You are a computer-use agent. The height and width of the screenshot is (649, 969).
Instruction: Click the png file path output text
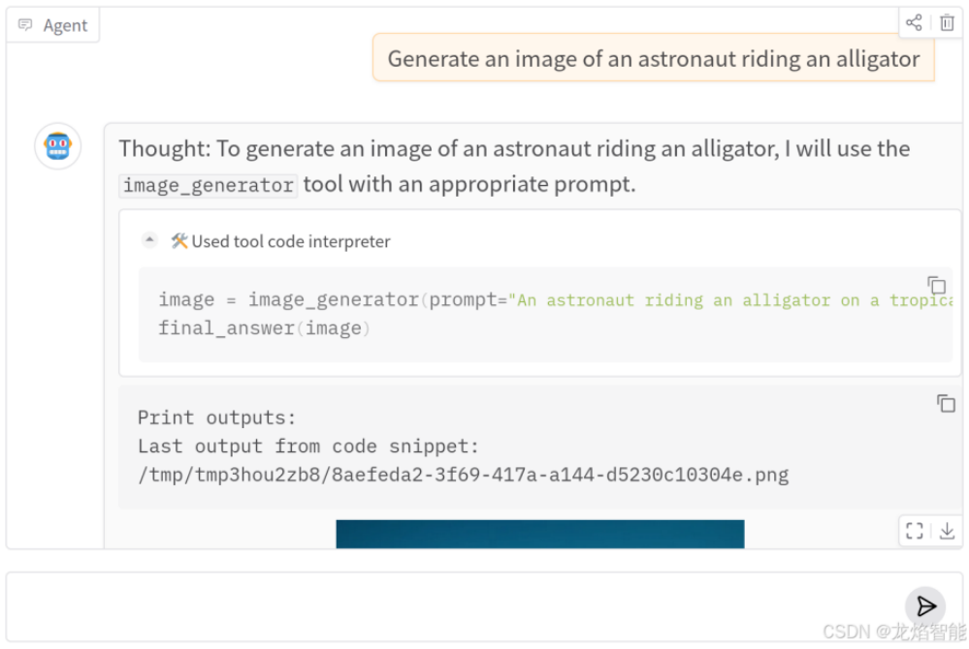463,475
